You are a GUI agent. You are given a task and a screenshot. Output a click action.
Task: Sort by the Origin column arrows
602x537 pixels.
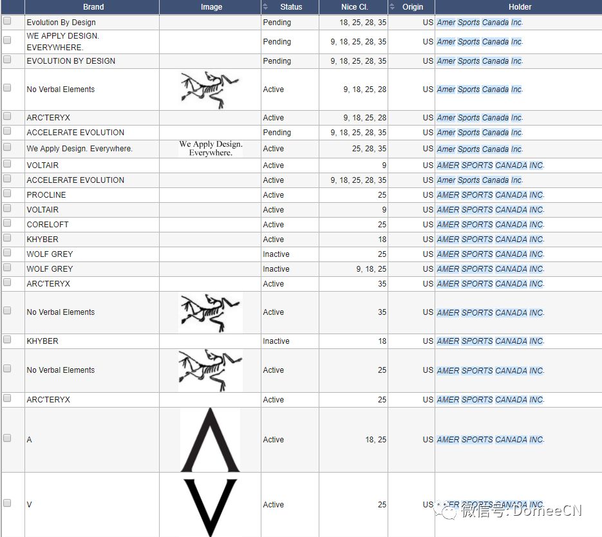[x=391, y=7]
